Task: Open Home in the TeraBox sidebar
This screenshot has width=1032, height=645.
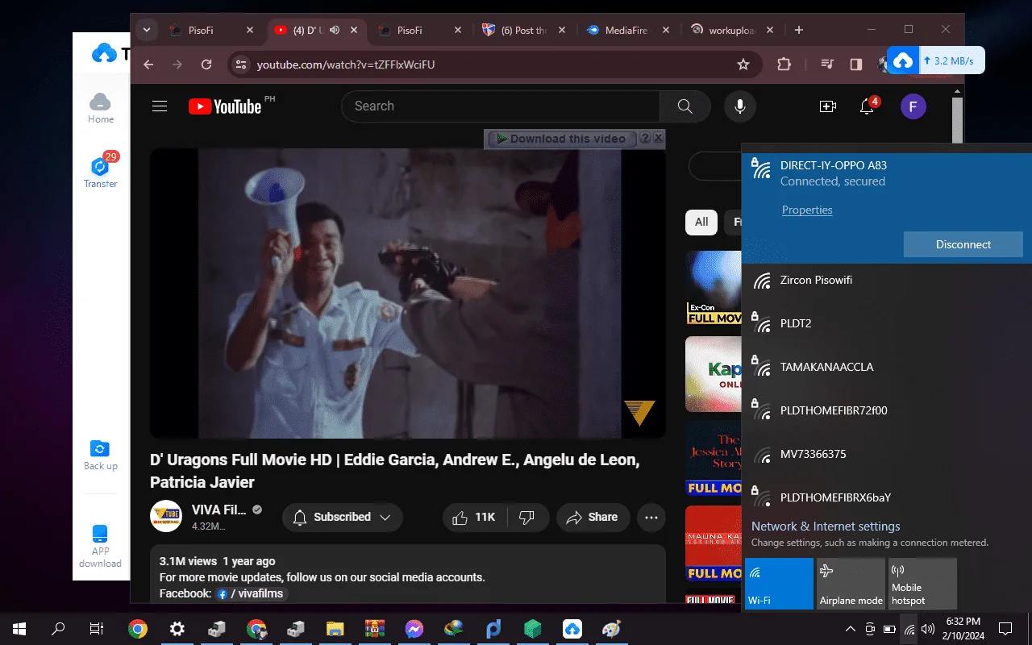Action: (101, 108)
